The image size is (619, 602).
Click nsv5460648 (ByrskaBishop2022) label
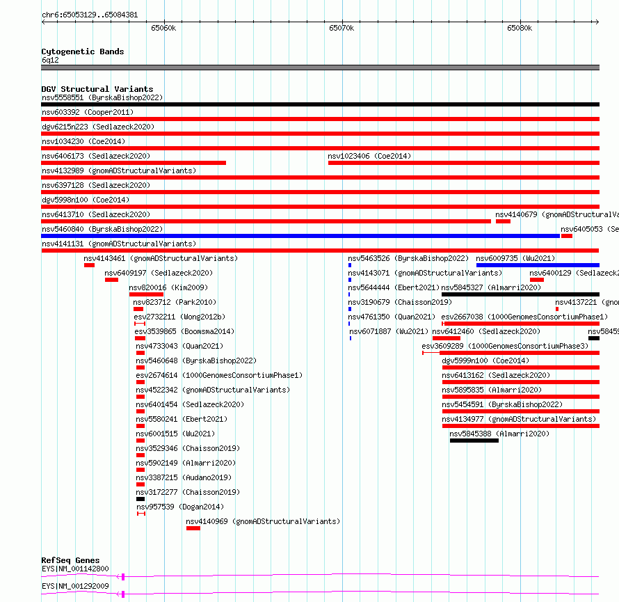(x=196, y=361)
